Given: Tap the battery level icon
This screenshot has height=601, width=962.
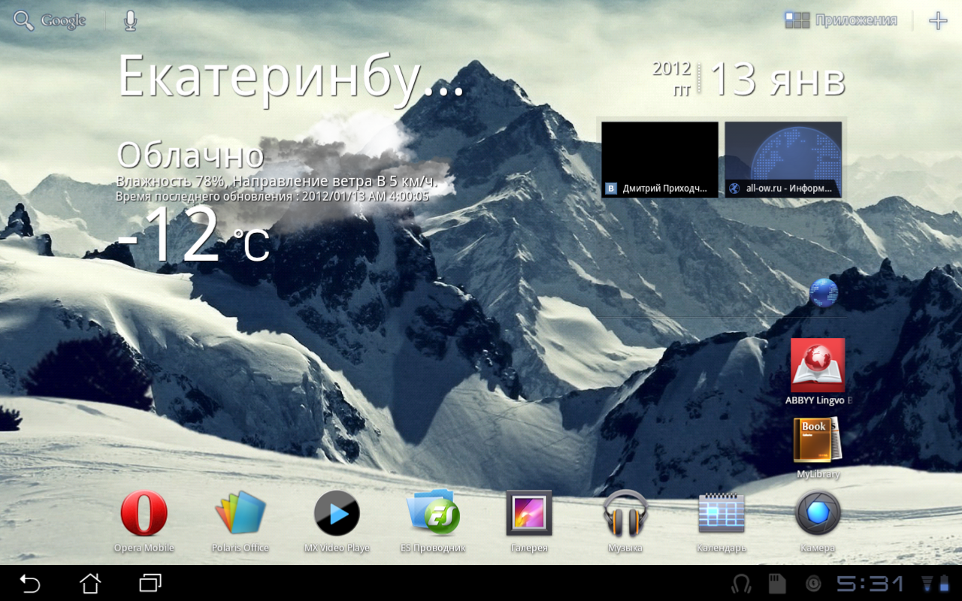Looking at the screenshot, I should pyautogui.click(x=944, y=584).
